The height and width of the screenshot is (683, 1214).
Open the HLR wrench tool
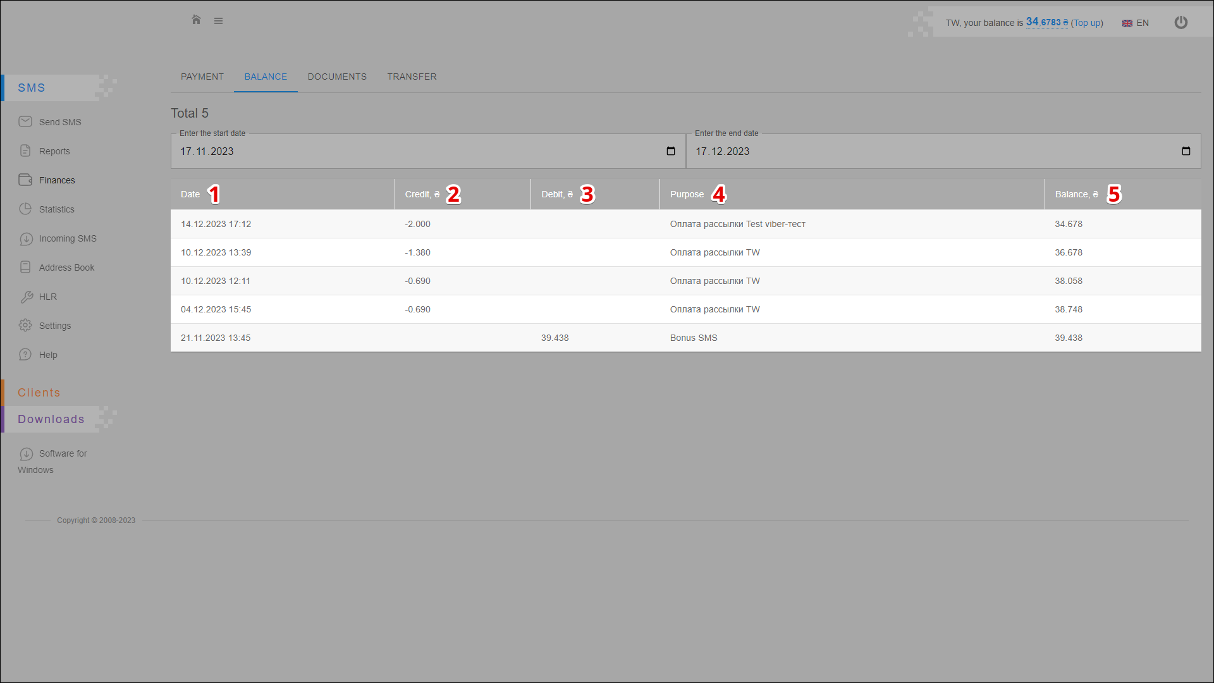27,297
